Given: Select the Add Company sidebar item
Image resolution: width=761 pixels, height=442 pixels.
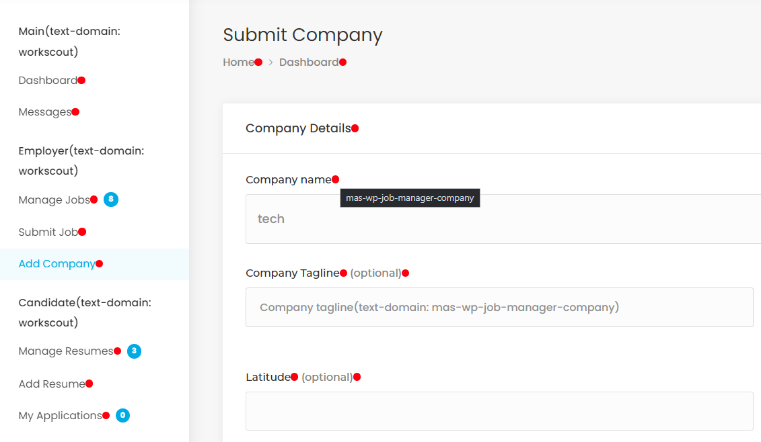Looking at the screenshot, I should (x=57, y=264).
